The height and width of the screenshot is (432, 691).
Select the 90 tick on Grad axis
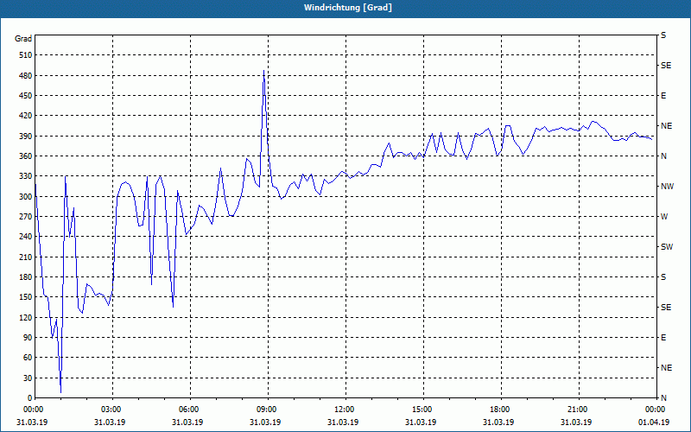click(28, 338)
